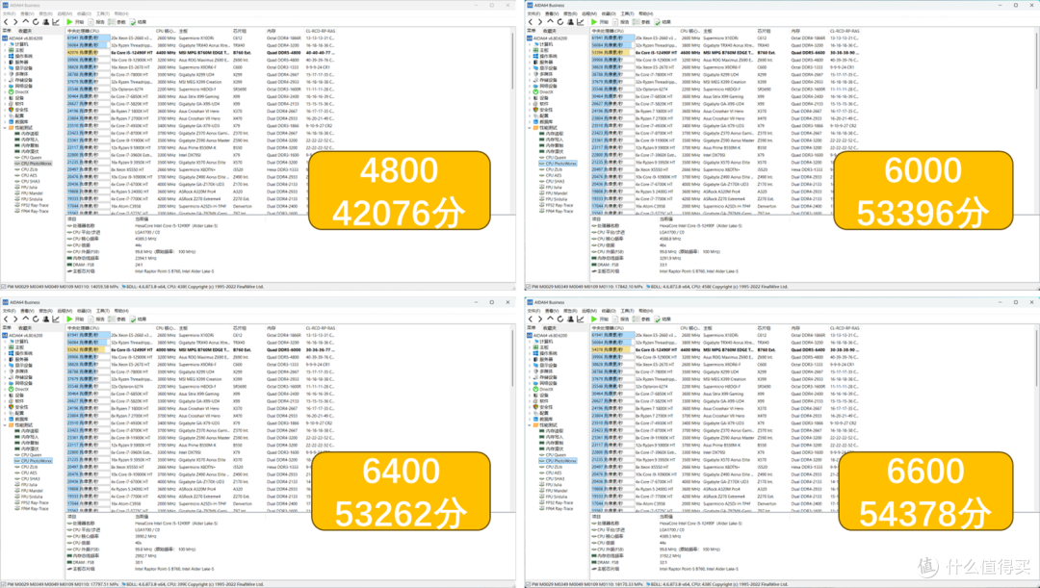Click the Forward arrow in the 53262 window
Screen dimensions: 1040x588
click(16, 319)
